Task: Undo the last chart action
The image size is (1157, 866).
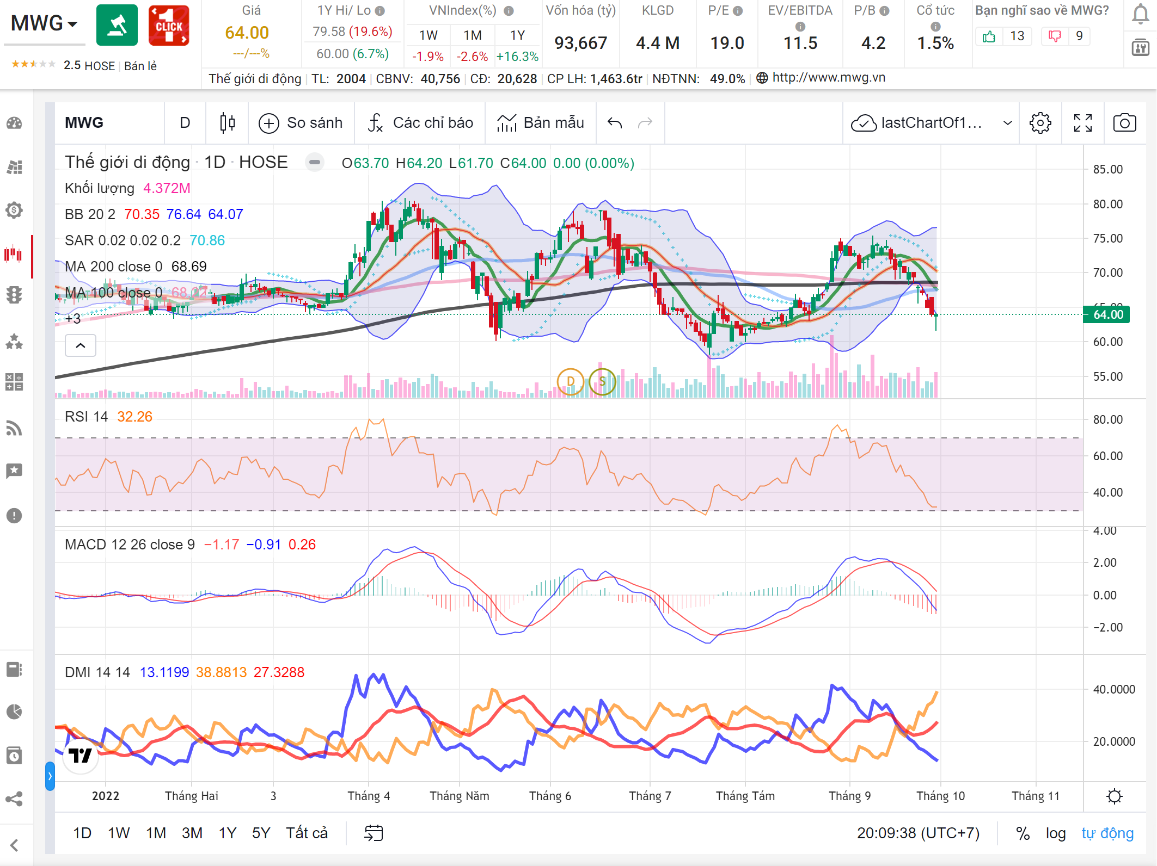Action: pos(615,123)
